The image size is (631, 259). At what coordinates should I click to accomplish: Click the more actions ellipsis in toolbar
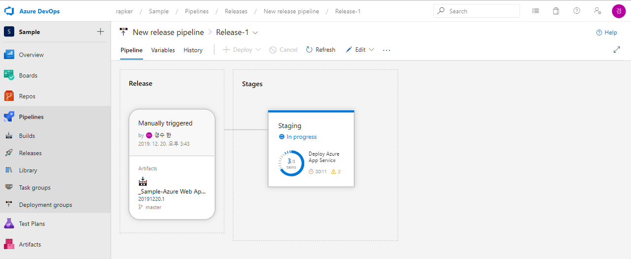386,50
